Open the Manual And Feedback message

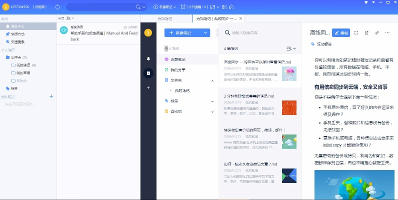tap(98, 33)
